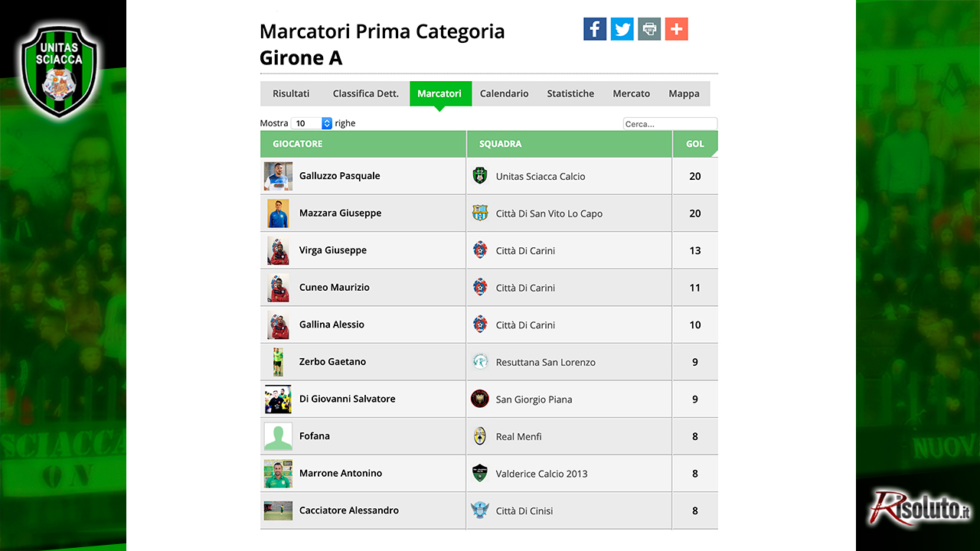This screenshot has height=551, width=980.
Task: Open the Calendario tab
Action: click(x=504, y=93)
